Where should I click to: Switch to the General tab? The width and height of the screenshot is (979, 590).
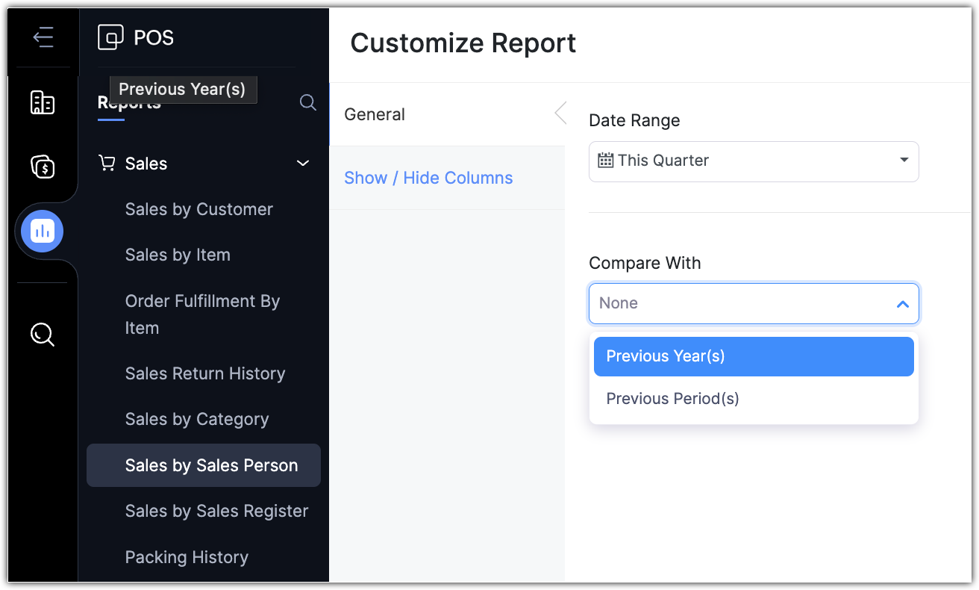pos(375,114)
